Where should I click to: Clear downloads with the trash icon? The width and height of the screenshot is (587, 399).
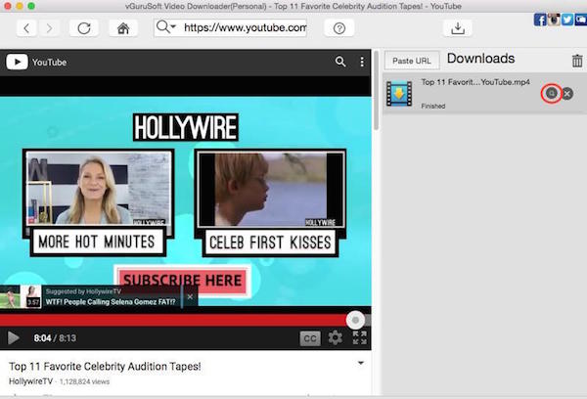tap(577, 61)
